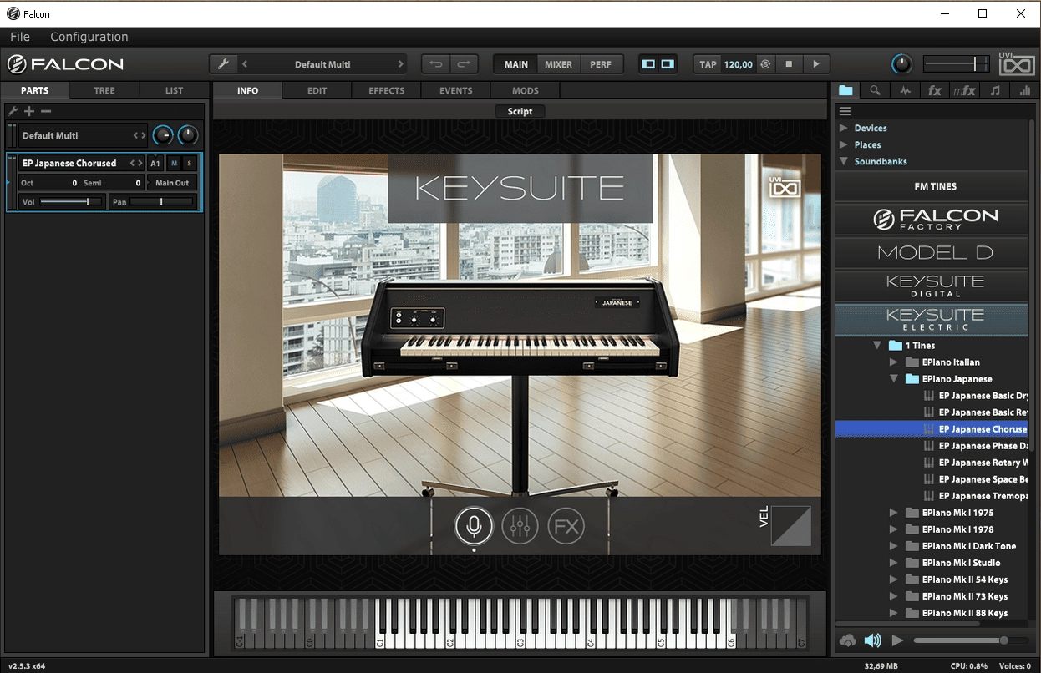Open the File menu
Viewport: 1041px width, 673px height.
[20, 37]
